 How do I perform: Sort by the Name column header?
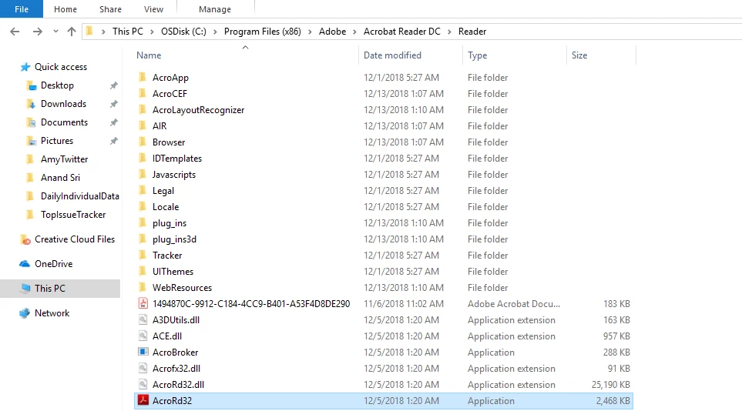click(149, 55)
